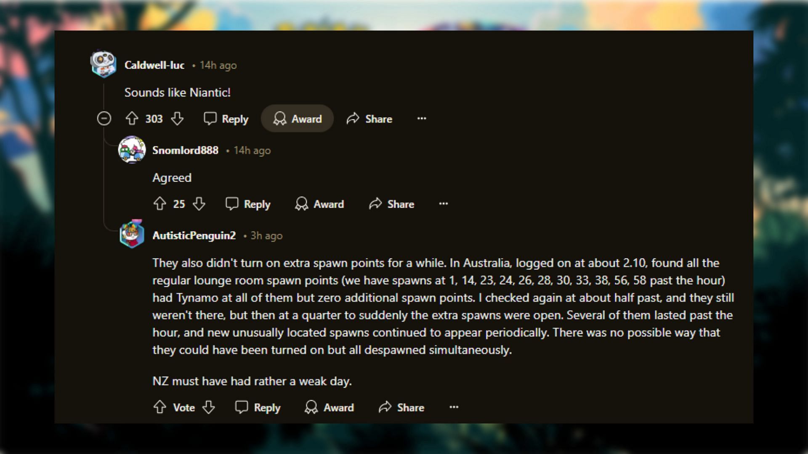This screenshot has width=808, height=454.
Task: Click the downvote arrow on Caldwell-luc's comment
Action: point(177,119)
